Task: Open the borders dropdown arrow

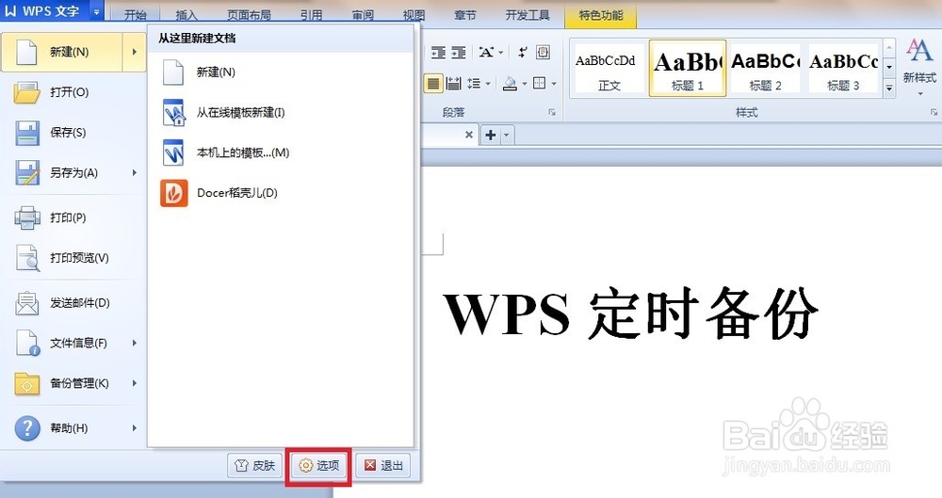Action: 553,84
